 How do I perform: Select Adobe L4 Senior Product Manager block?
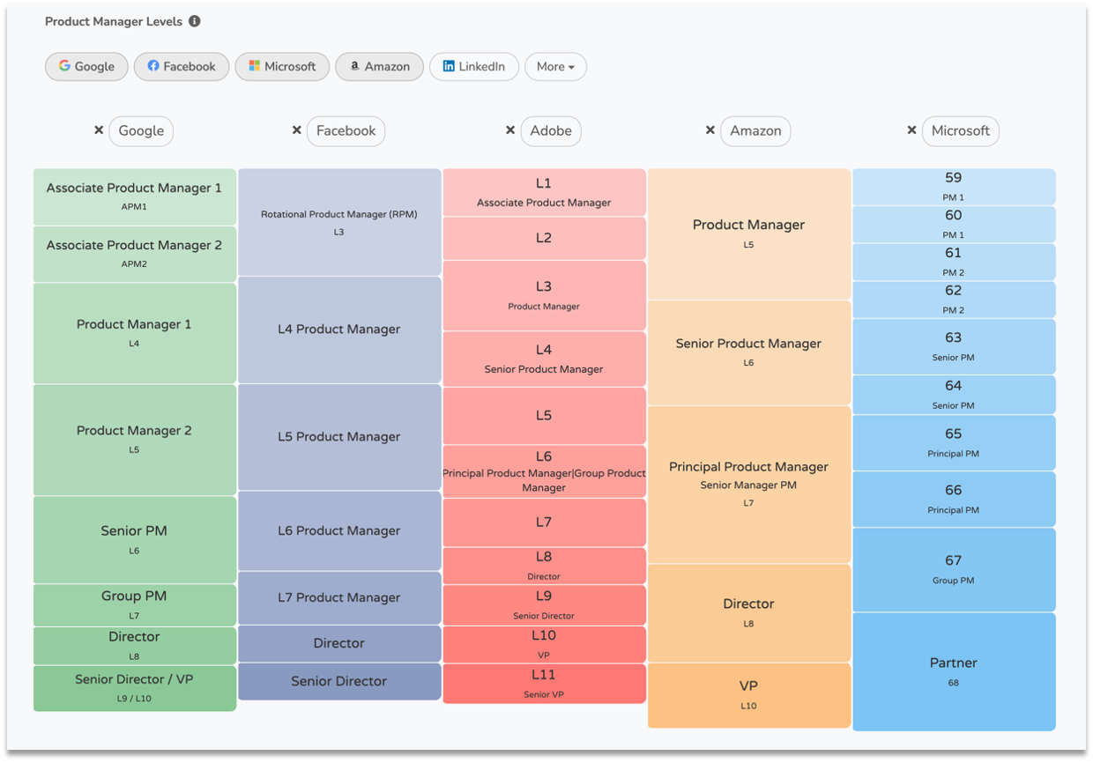544,359
